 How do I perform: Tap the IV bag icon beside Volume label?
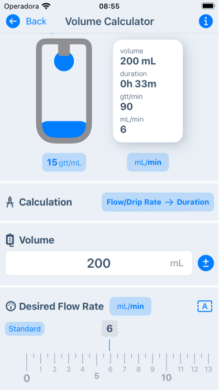coord(10,240)
